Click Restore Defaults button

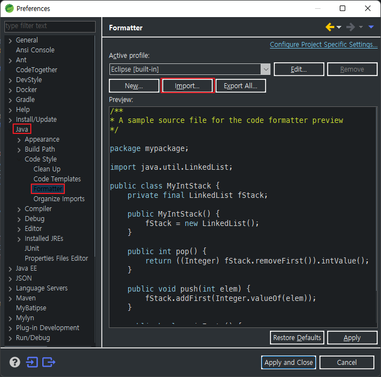tap(297, 337)
